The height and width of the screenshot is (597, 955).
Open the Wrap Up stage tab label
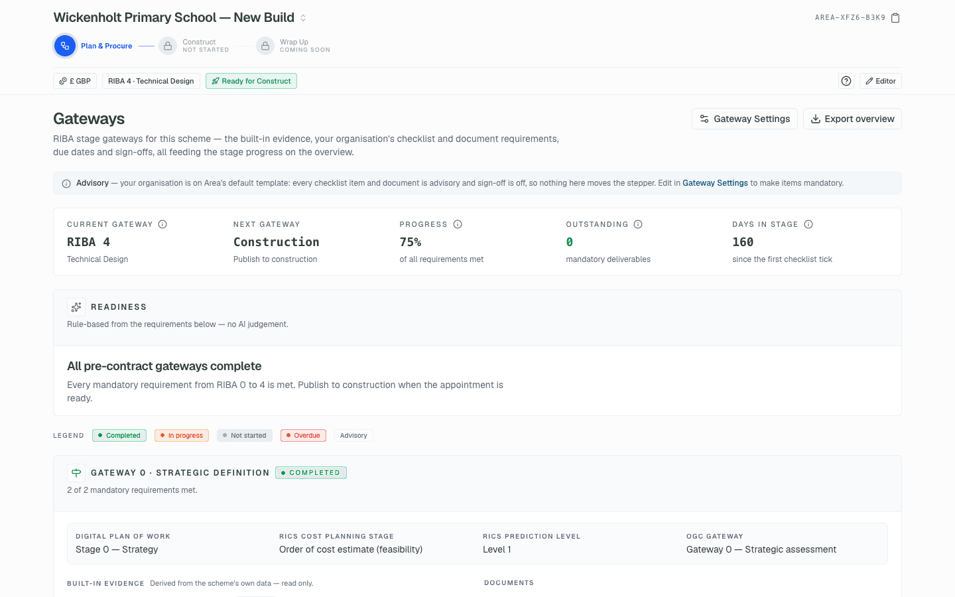304,46
